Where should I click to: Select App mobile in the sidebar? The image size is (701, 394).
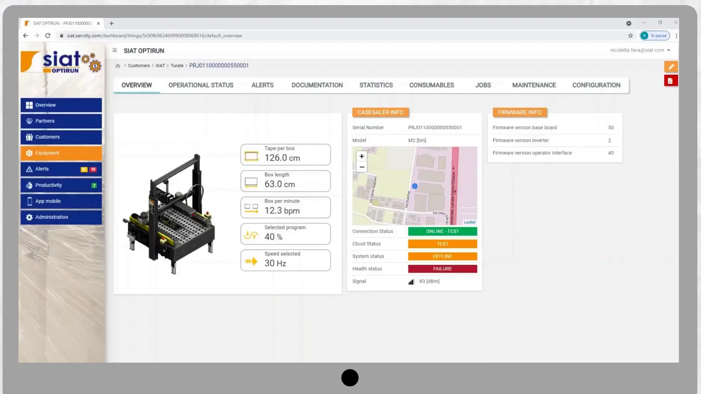click(61, 201)
